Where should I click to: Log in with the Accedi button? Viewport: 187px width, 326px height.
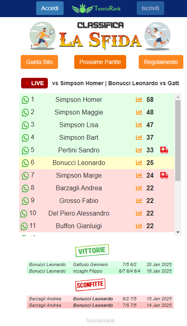[x=50, y=8]
